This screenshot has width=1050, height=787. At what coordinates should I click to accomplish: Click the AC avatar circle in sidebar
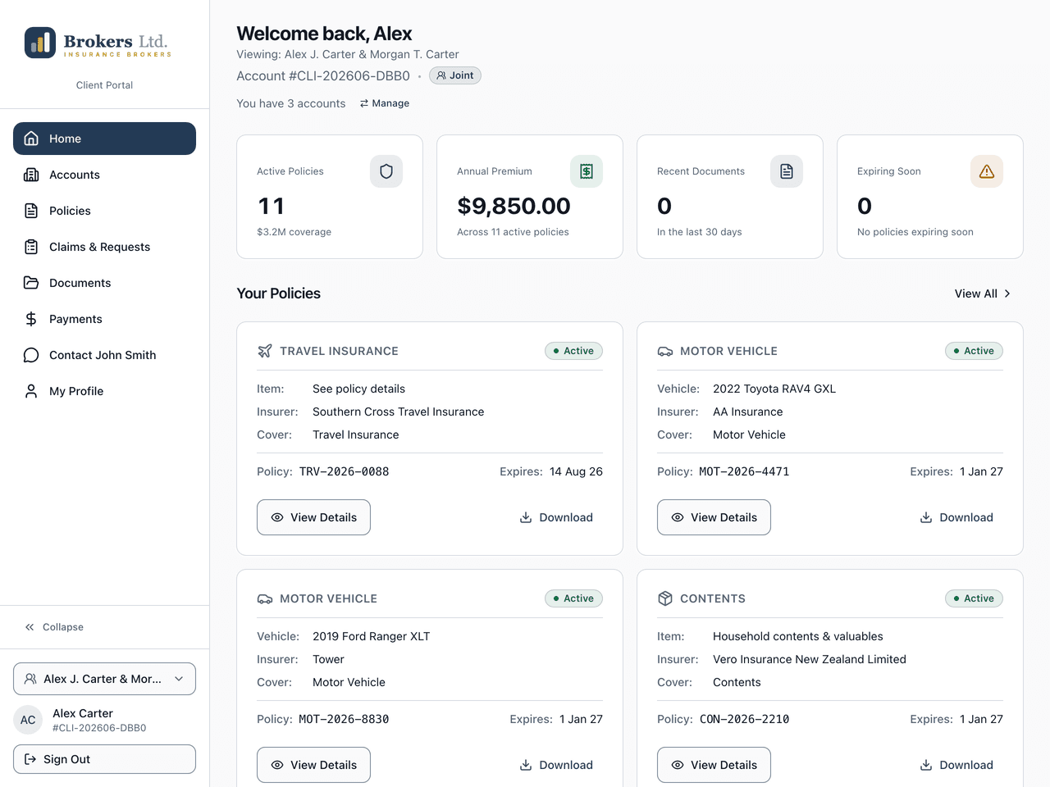28,720
